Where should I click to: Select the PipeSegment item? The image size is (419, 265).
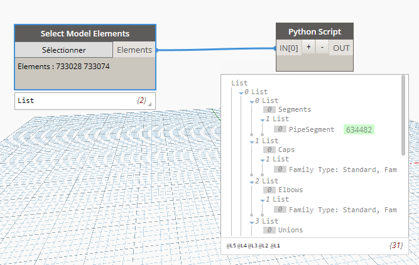pos(312,129)
